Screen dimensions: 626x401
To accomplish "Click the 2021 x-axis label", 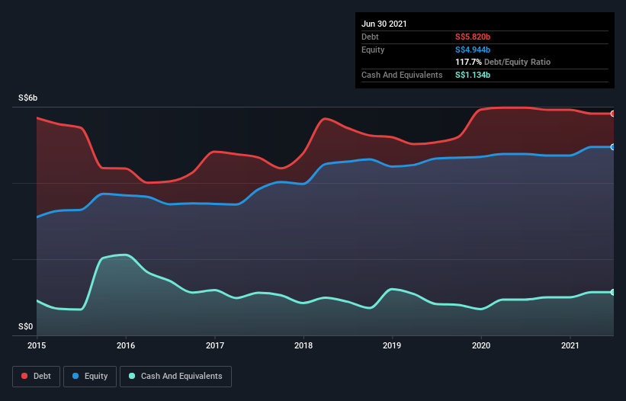I will (570, 345).
